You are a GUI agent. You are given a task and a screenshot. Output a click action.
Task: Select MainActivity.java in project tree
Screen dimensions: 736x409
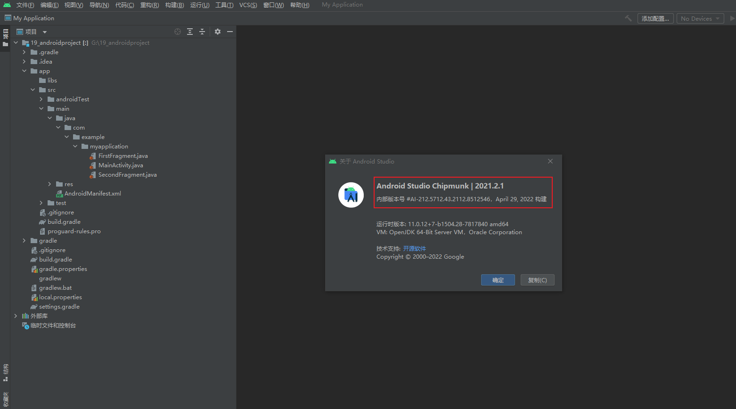pos(121,165)
